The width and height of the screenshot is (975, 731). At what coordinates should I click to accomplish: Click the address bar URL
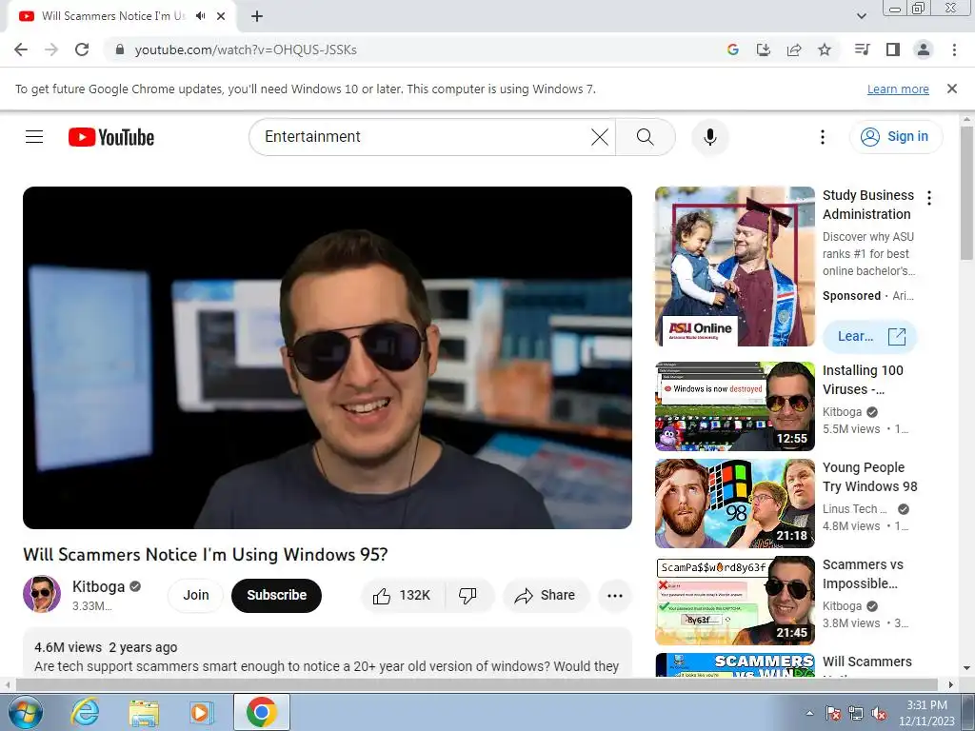(246, 49)
